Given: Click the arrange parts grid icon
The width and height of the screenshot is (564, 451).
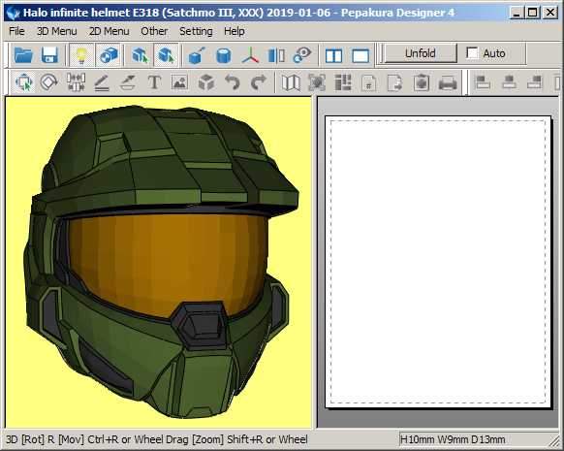Looking at the screenshot, I should pos(343,82).
